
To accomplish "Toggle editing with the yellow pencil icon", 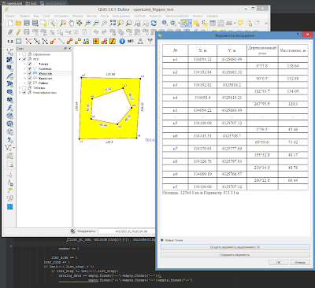I will coord(18,32).
